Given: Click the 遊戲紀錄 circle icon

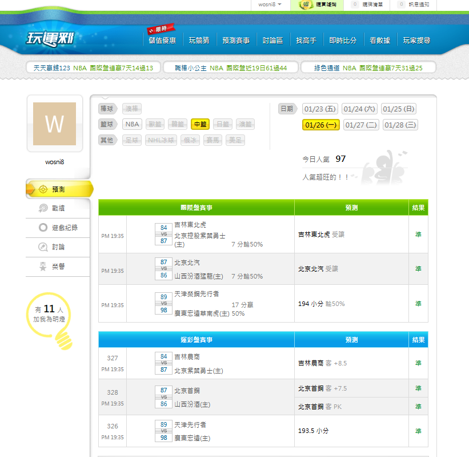Looking at the screenshot, I should 43,228.
